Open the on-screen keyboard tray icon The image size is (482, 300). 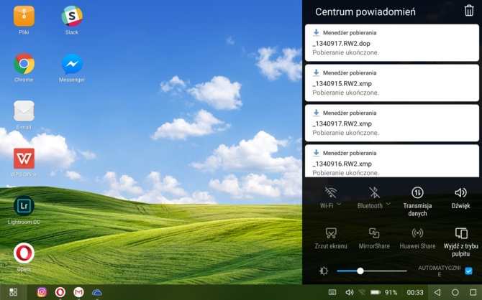point(332,292)
